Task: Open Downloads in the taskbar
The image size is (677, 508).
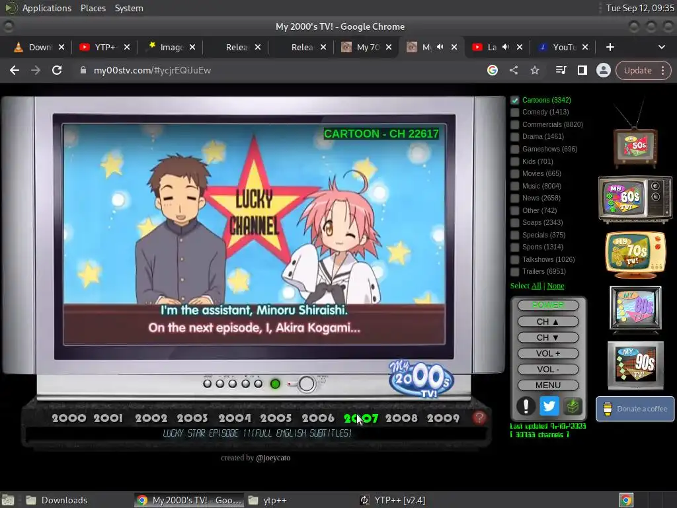Action: [57, 500]
